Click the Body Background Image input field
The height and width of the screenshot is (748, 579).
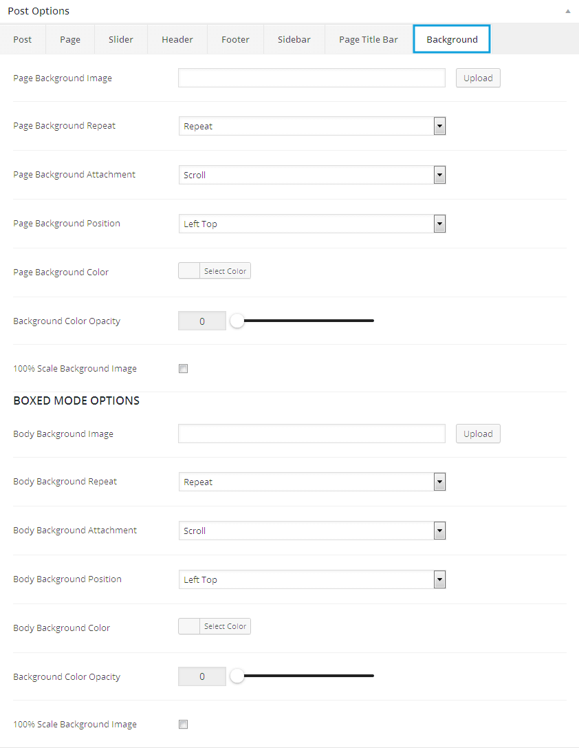[x=312, y=434]
